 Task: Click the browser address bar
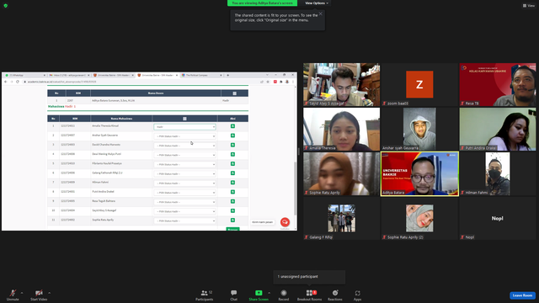[x=141, y=82]
